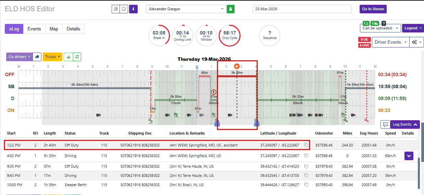This screenshot has width=424, height=195.
Task: Click the truck icon beside Co-drivers
Action: pos(37,57)
